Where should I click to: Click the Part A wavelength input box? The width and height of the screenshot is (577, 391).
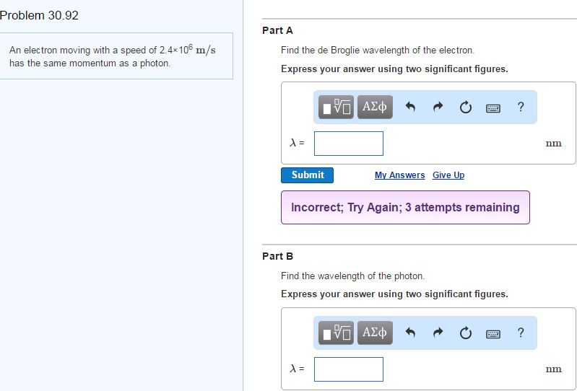349,144
